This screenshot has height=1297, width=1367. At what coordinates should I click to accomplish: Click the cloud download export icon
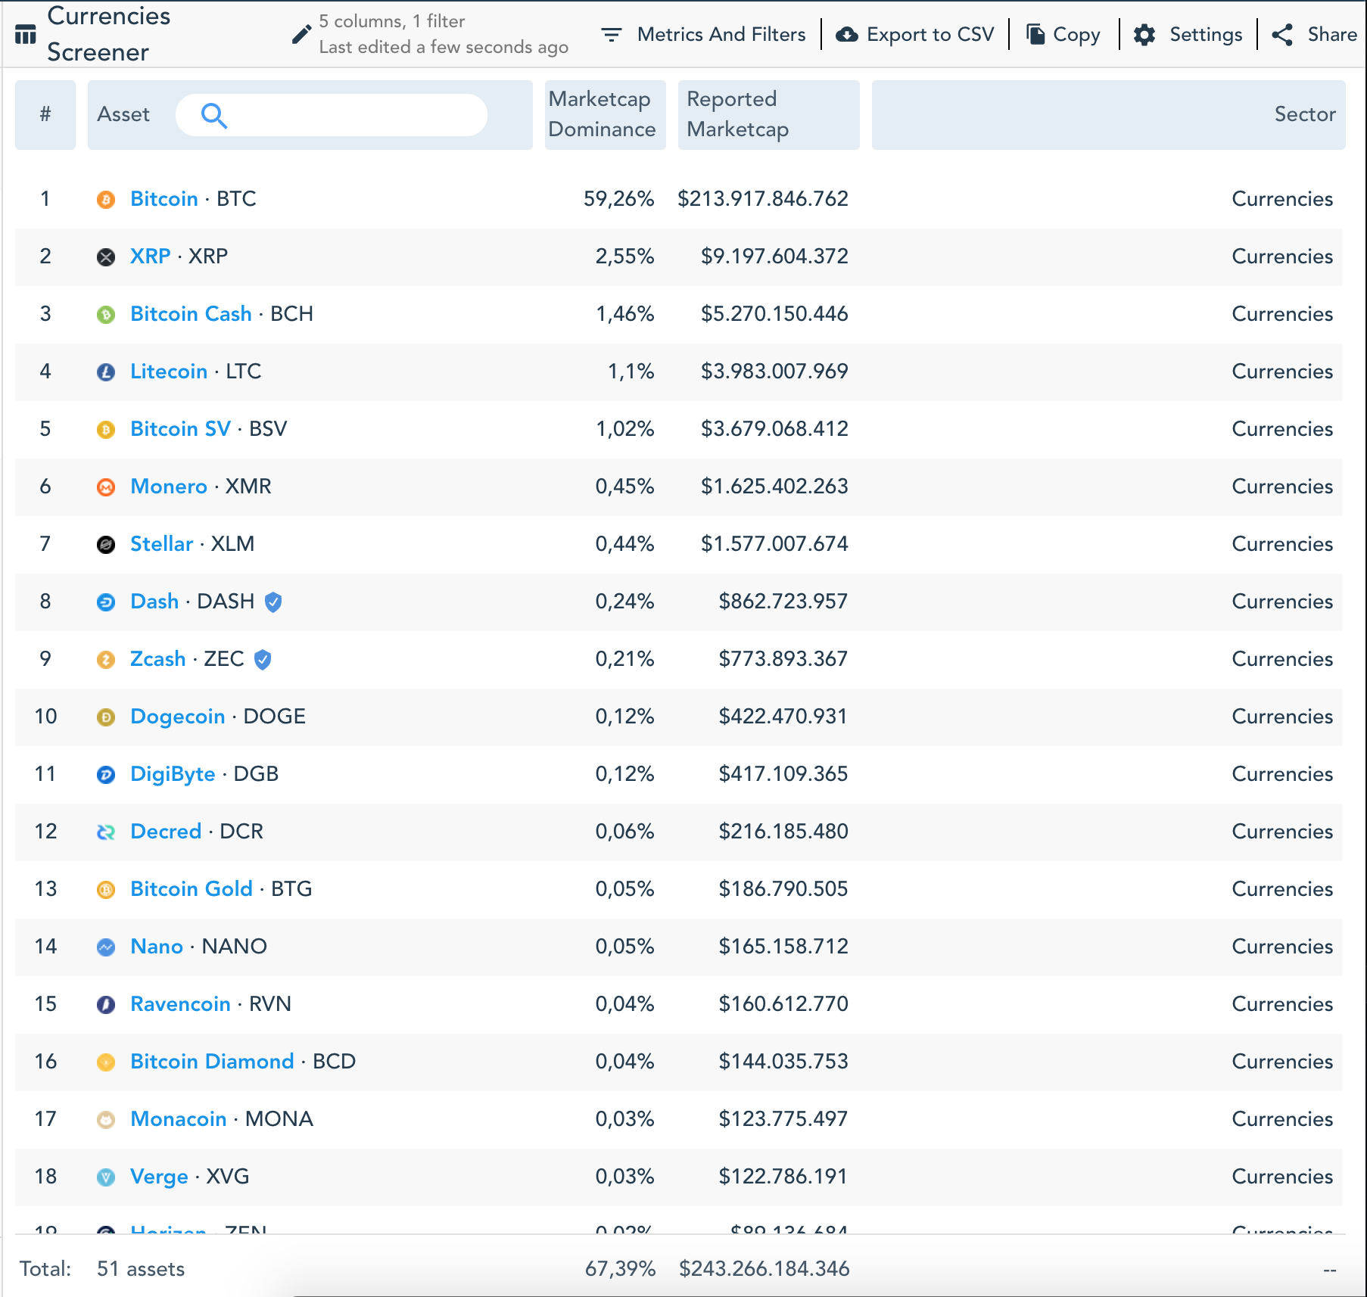(x=847, y=34)
